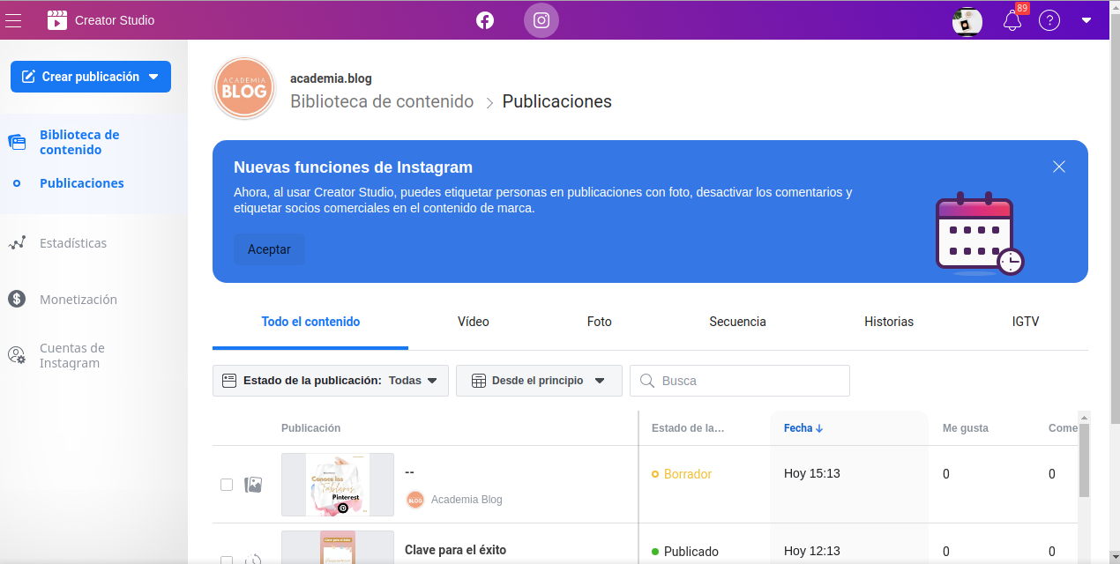Switch to Todo el contenido tab

(x=310, y=322)
